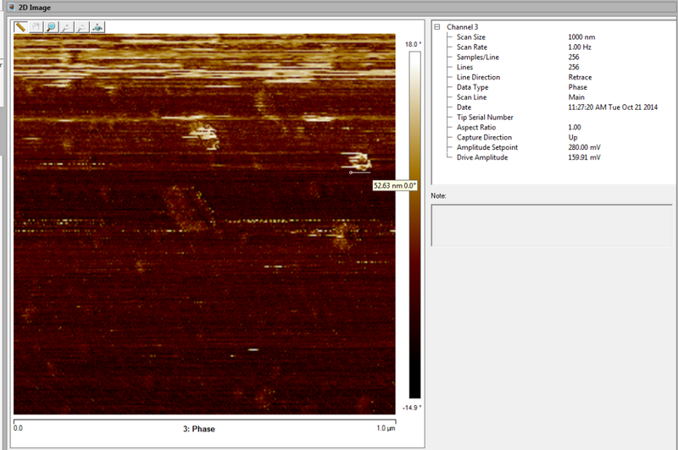The height and width of the screenshot is (450, 678).
Task: Click the zoom in plus icon
Action: tap(68, 27)
